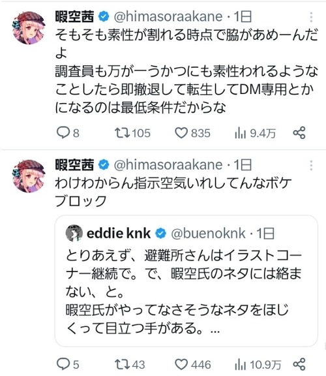326x376 pixels.
Task: Open more options menu on first tweet
Action: [311, 17]
